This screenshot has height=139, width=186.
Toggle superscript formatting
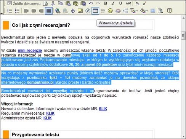click(144, 3)
